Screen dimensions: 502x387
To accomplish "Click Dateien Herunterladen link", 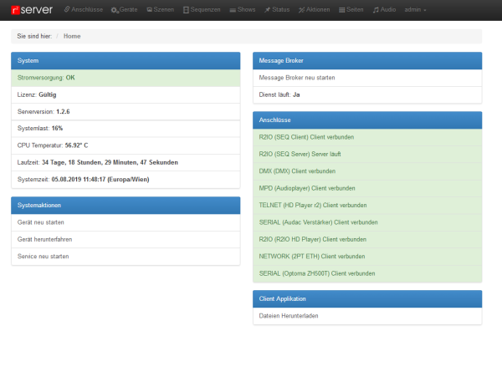I will point(289,316).
